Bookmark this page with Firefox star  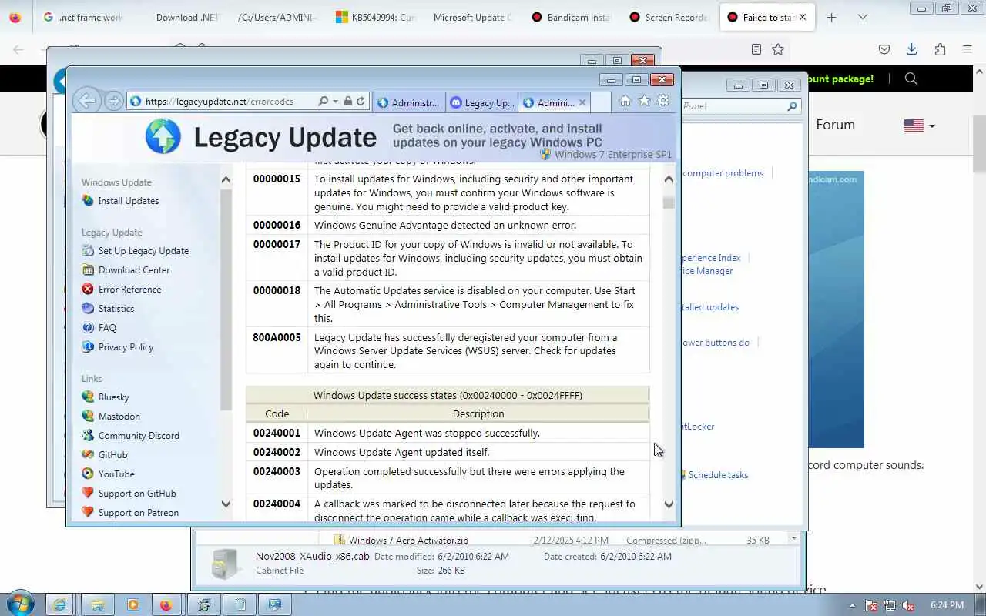(x=778, y=49)
